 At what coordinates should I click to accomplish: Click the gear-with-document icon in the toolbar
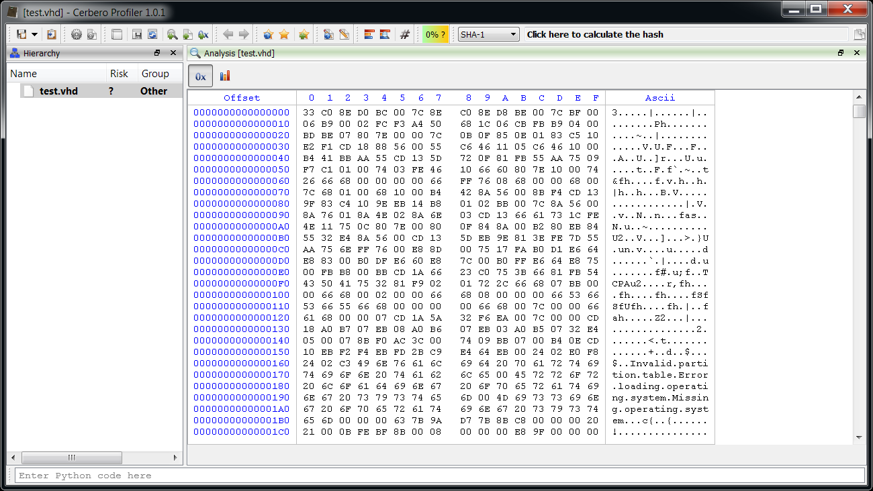(x=92, y=34)
